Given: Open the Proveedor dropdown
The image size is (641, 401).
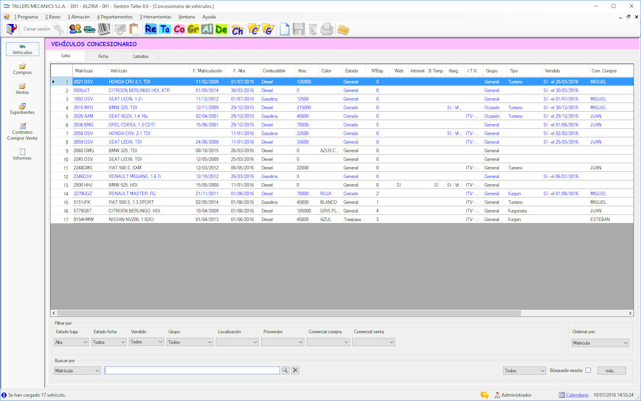Looking at the screenshot, I should tap(283, 342).
